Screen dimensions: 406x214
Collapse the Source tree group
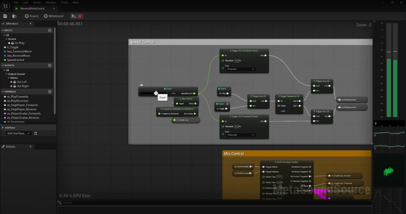coord(6,39)
